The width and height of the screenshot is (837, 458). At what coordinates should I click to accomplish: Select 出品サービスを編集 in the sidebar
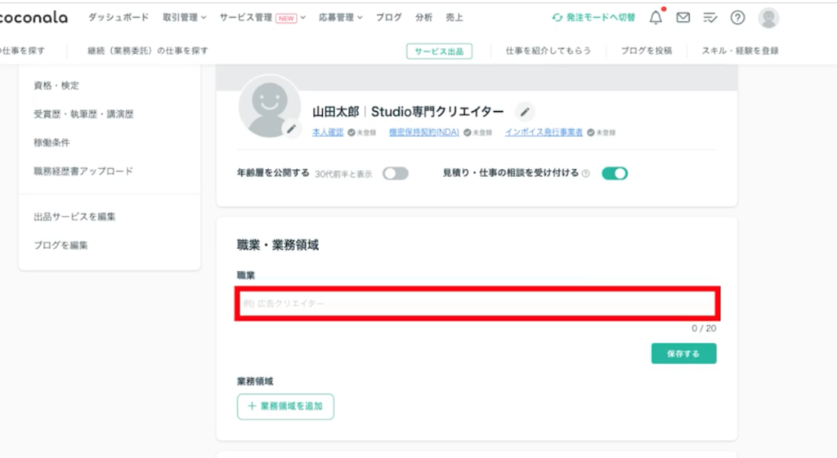point(74,216)
